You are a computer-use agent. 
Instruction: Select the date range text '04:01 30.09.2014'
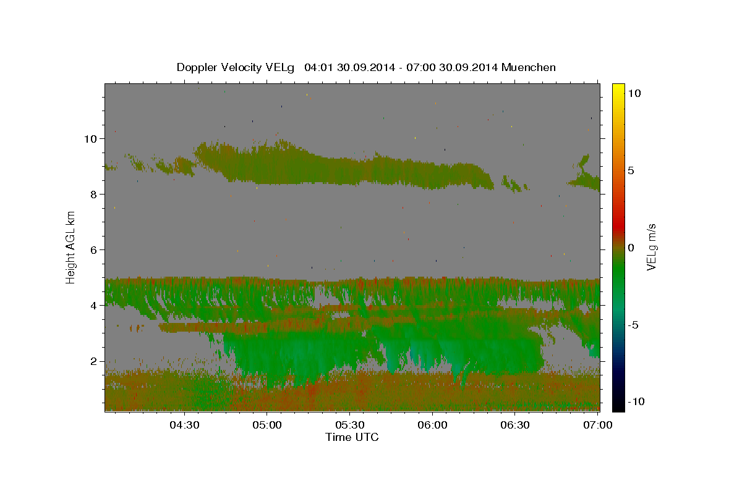349,67
